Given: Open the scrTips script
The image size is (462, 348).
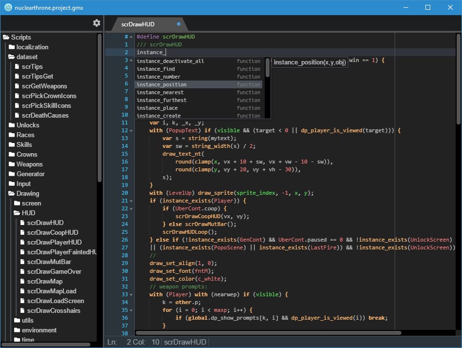Looking at the screenshot, I should point(29,66).
